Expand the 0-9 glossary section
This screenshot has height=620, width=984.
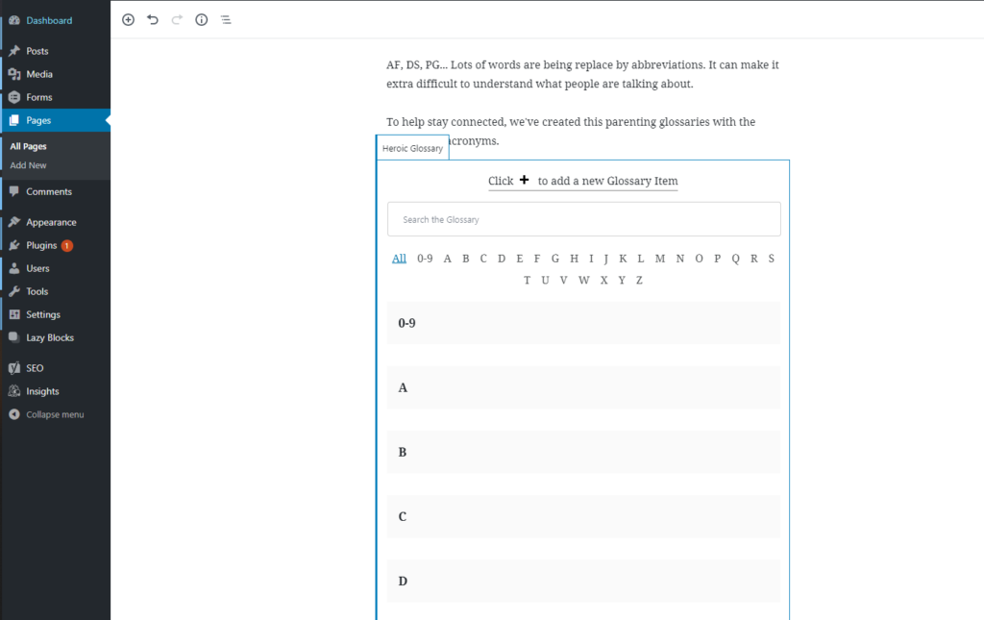583,323
